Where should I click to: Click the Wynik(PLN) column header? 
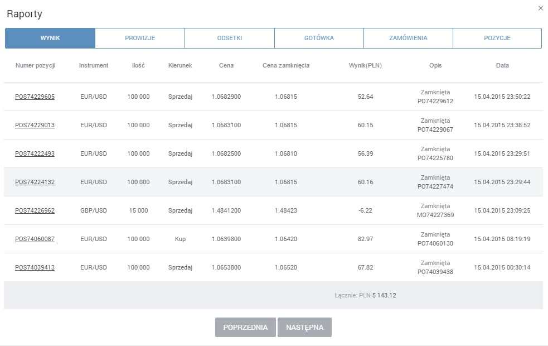pos(365,65)
